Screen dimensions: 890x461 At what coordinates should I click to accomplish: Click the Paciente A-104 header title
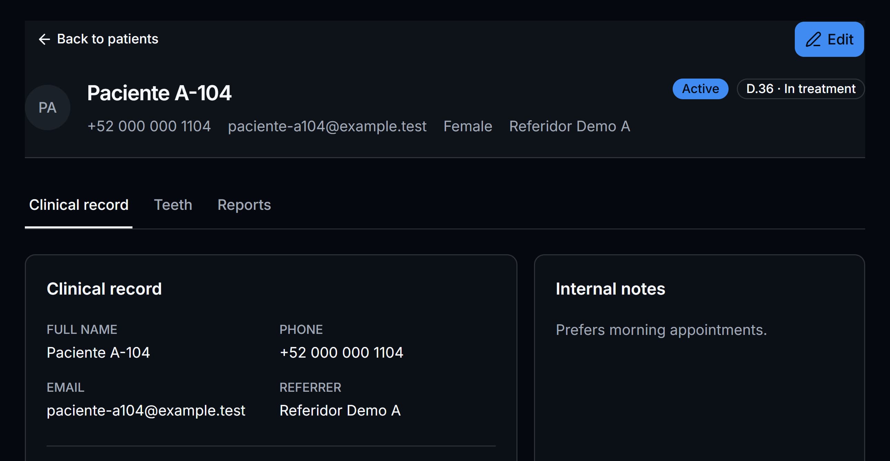pyautogui.click(x=159, y=93)
